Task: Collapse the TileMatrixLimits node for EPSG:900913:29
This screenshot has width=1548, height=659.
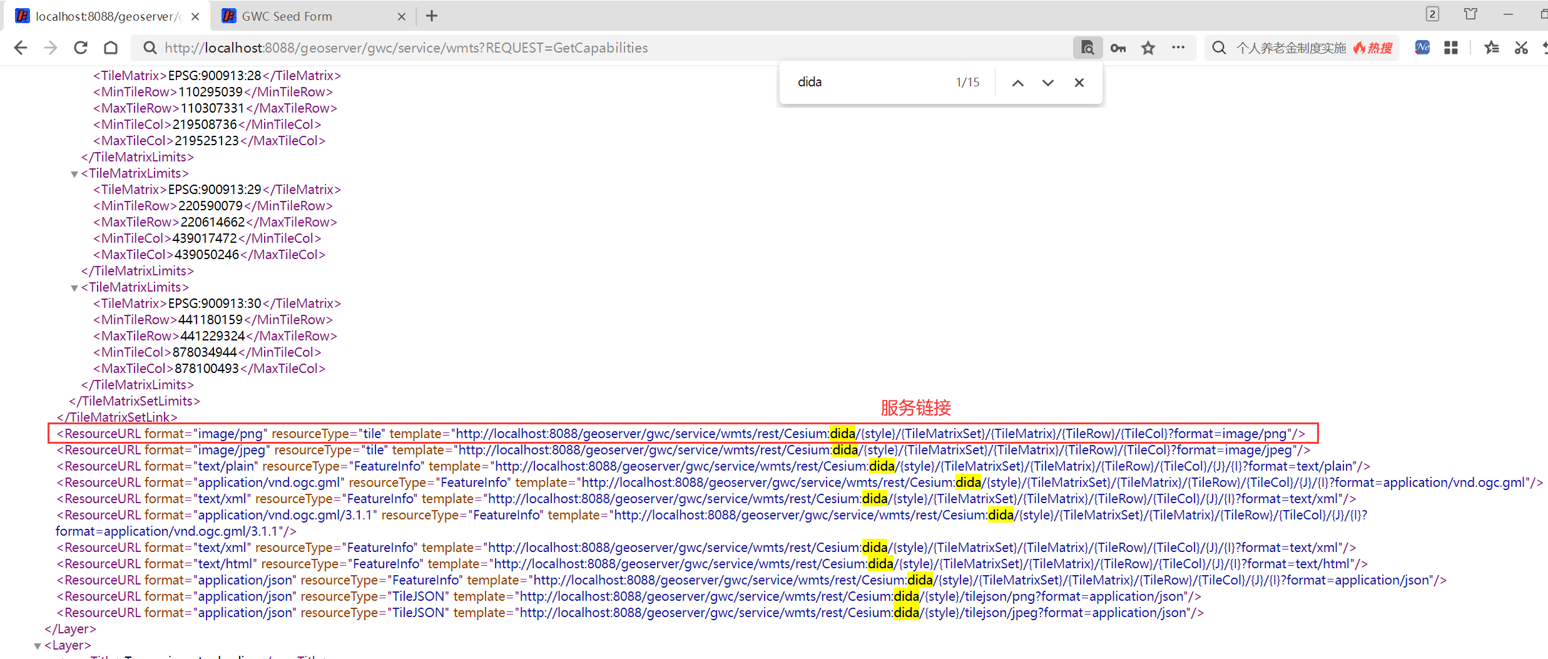Action: click(74, 174)
